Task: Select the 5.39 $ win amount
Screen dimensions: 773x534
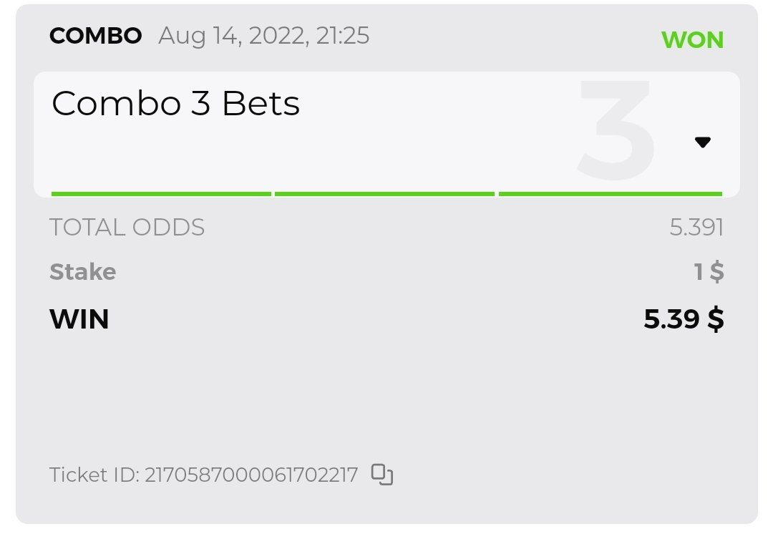Action: click(684, 319)
